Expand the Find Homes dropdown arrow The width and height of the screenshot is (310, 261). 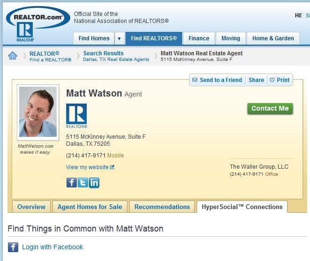click(119, 38)
